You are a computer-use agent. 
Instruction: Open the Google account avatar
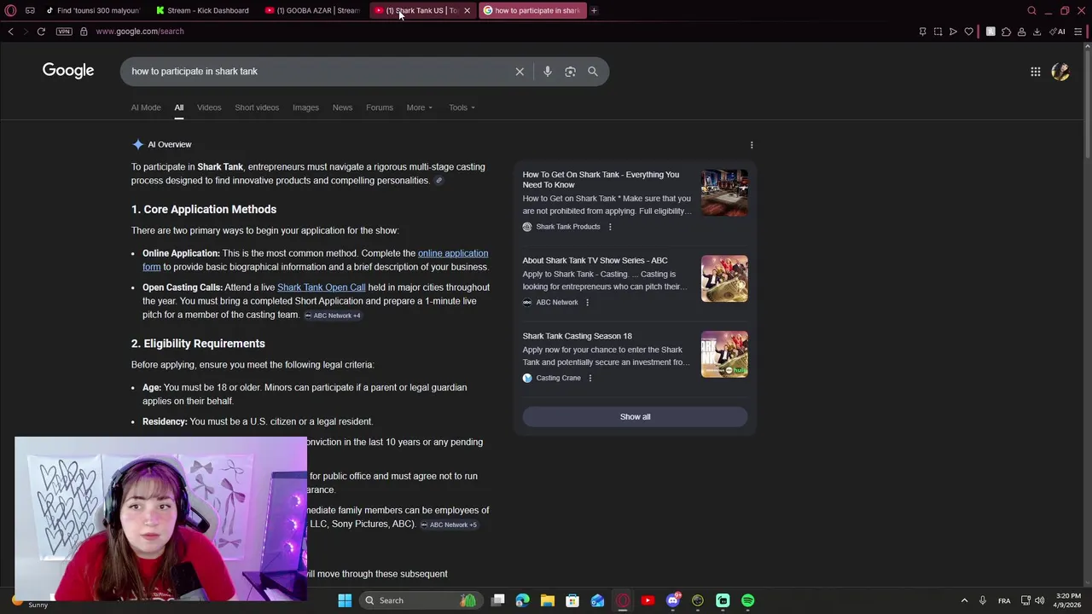click(x=1060, y=72)
